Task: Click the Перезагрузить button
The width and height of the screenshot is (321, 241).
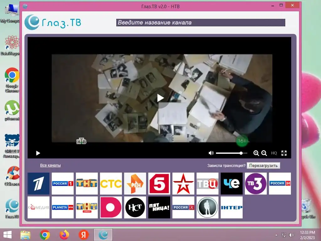Action: pos(263,166)
